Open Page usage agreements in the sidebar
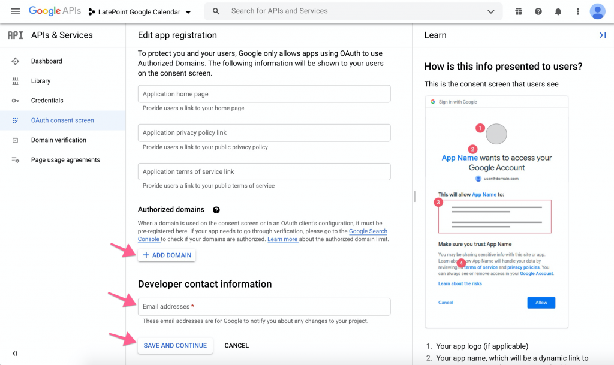Screen dimensions: 614x365 click(x=62, y=160)
